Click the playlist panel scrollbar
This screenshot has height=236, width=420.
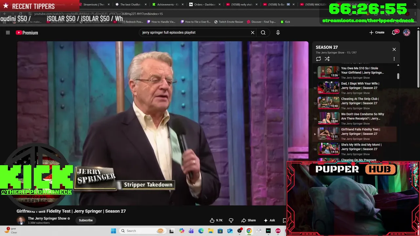click(398, 76)
